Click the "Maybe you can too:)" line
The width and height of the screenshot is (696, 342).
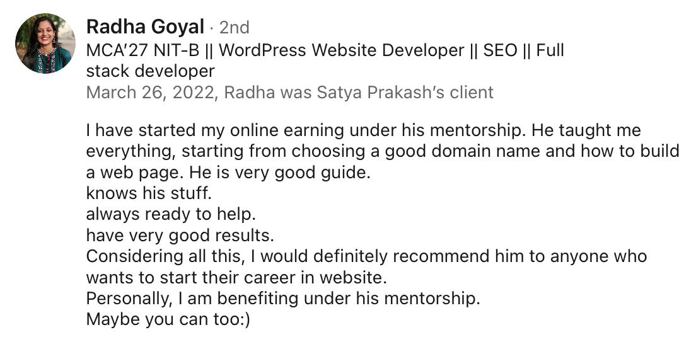click(x=168, y=319)
